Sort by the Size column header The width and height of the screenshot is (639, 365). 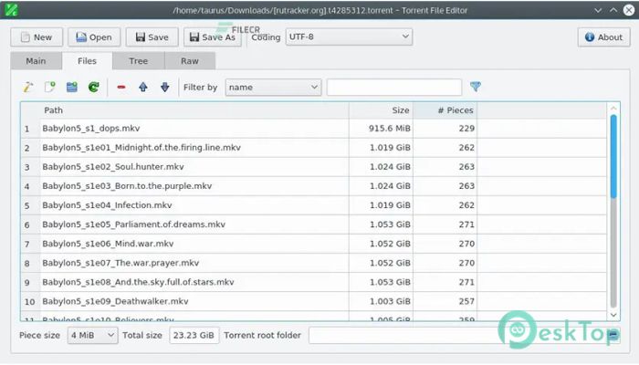pos(381,110)
